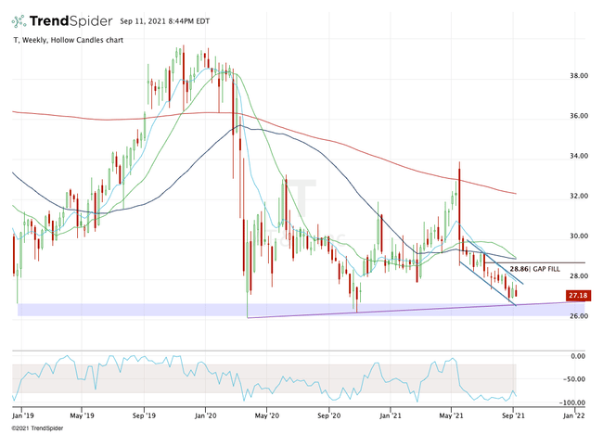Click the 28.86 GAP FILL label

pyautogui.click(x=537, y=268)
